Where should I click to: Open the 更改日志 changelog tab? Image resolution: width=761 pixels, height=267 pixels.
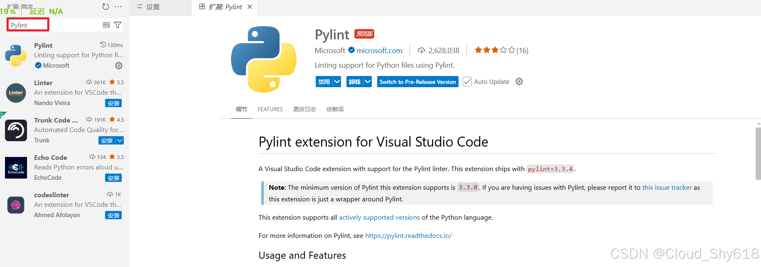304,109
